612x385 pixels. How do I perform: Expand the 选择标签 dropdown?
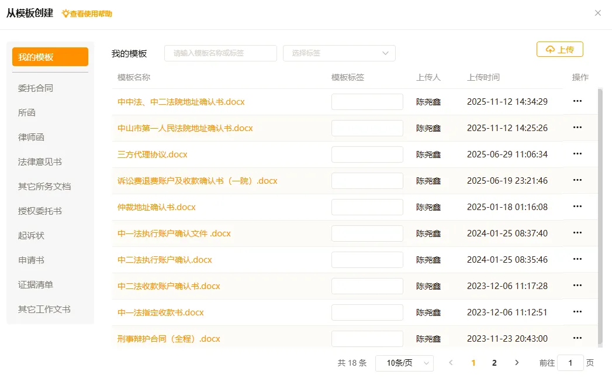point(339,53)
